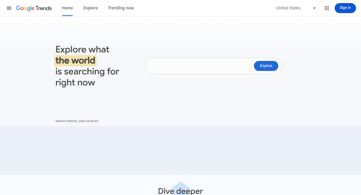Open the hamburger main menu
The image size is (361, 195).
(9, 8)
